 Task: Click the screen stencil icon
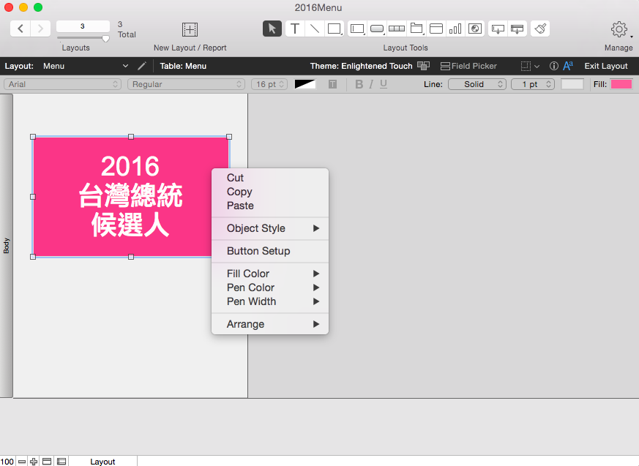tap(526, 66)
